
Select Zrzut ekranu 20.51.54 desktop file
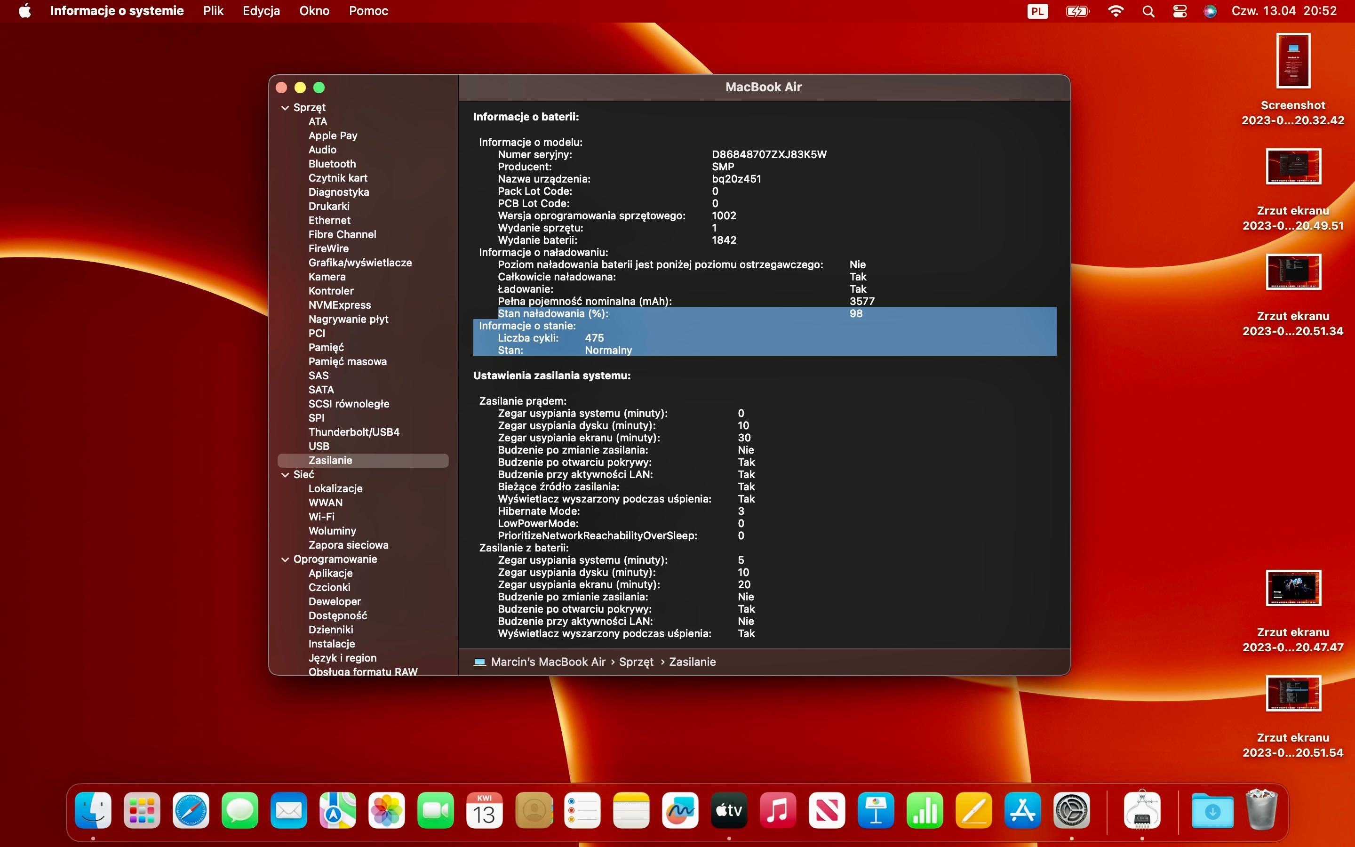point(1293,718)
